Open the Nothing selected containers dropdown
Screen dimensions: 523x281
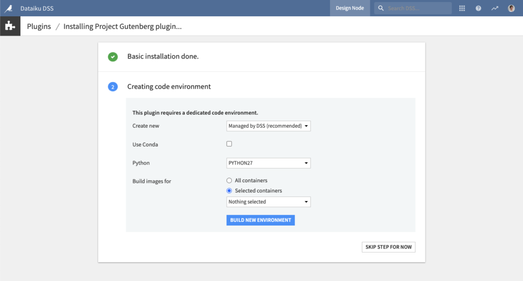[x=269, y=202]
